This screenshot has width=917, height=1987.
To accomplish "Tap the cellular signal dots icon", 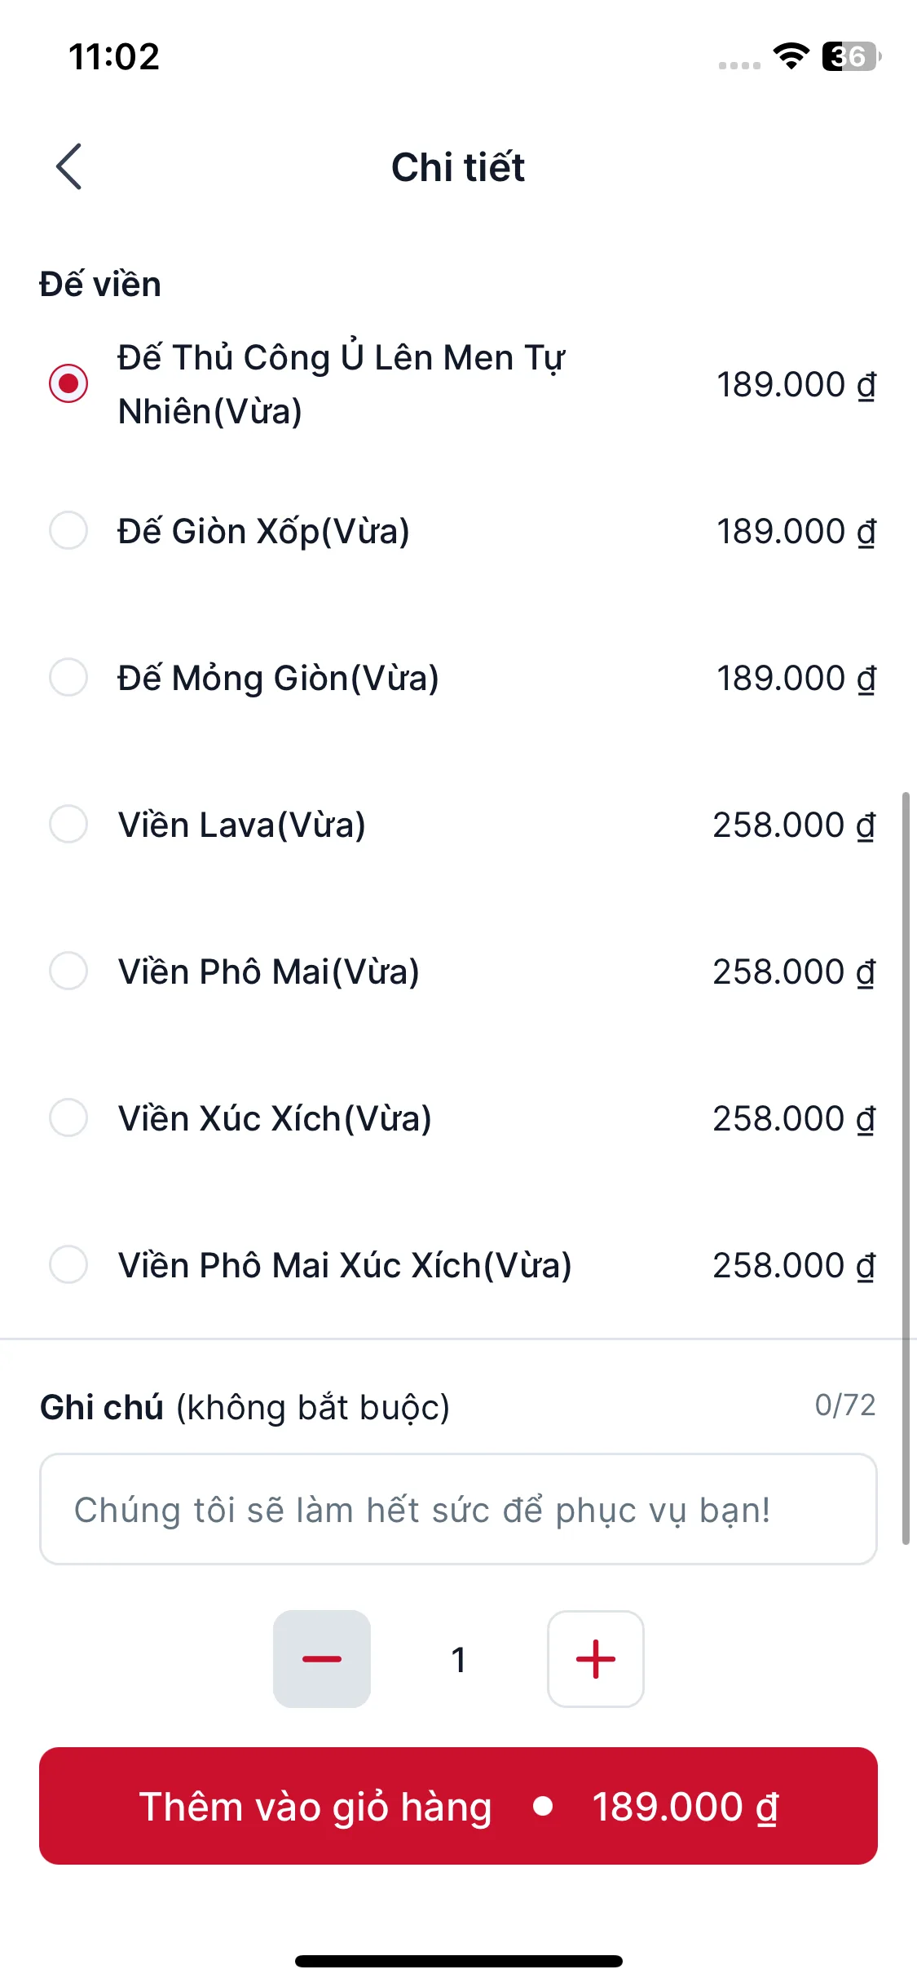I will click(x=739, y=65).
